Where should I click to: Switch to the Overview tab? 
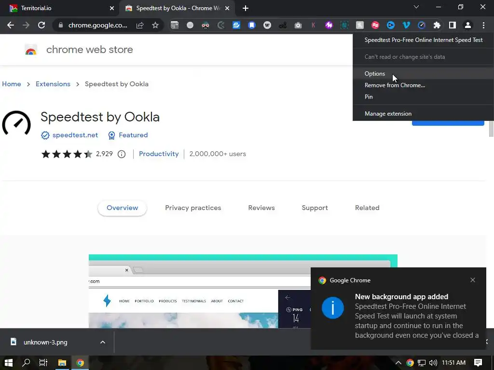pyautogui.click(x=122, y=208)
